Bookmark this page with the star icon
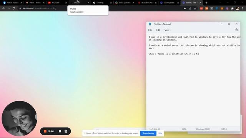 (x=195, y=8)
